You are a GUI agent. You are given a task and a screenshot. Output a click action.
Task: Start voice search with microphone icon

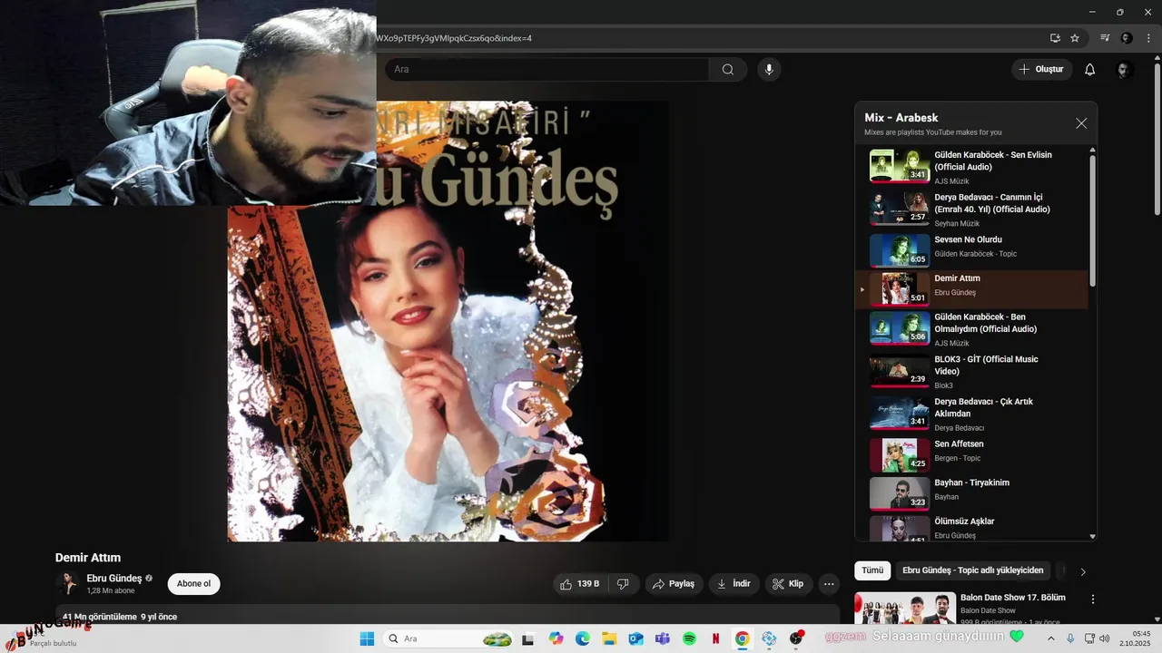pos(769,70)
